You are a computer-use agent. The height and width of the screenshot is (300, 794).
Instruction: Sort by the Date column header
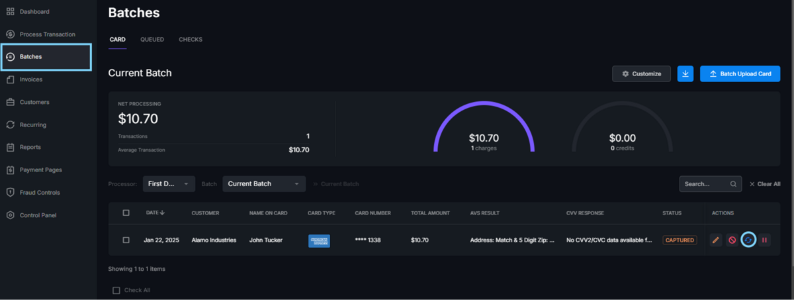155,213
